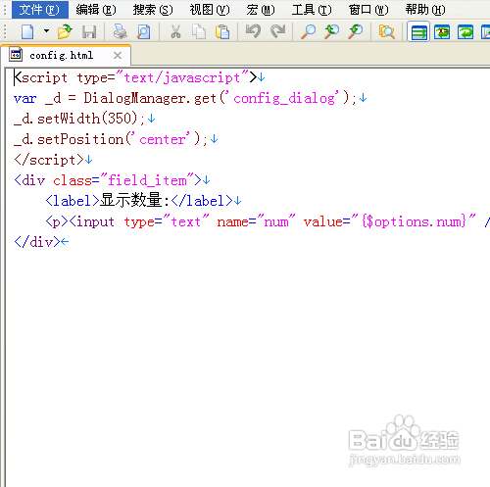490x487 pixels.
Task: Click the var keyword on line two
Action: tap(25, 98)
